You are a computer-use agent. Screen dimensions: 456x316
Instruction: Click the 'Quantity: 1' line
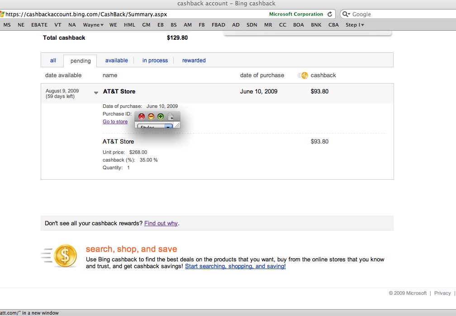(x=116, y=167)
